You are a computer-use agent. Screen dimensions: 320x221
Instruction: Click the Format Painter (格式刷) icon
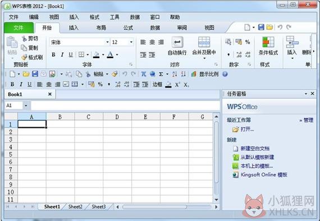[24, 57]
